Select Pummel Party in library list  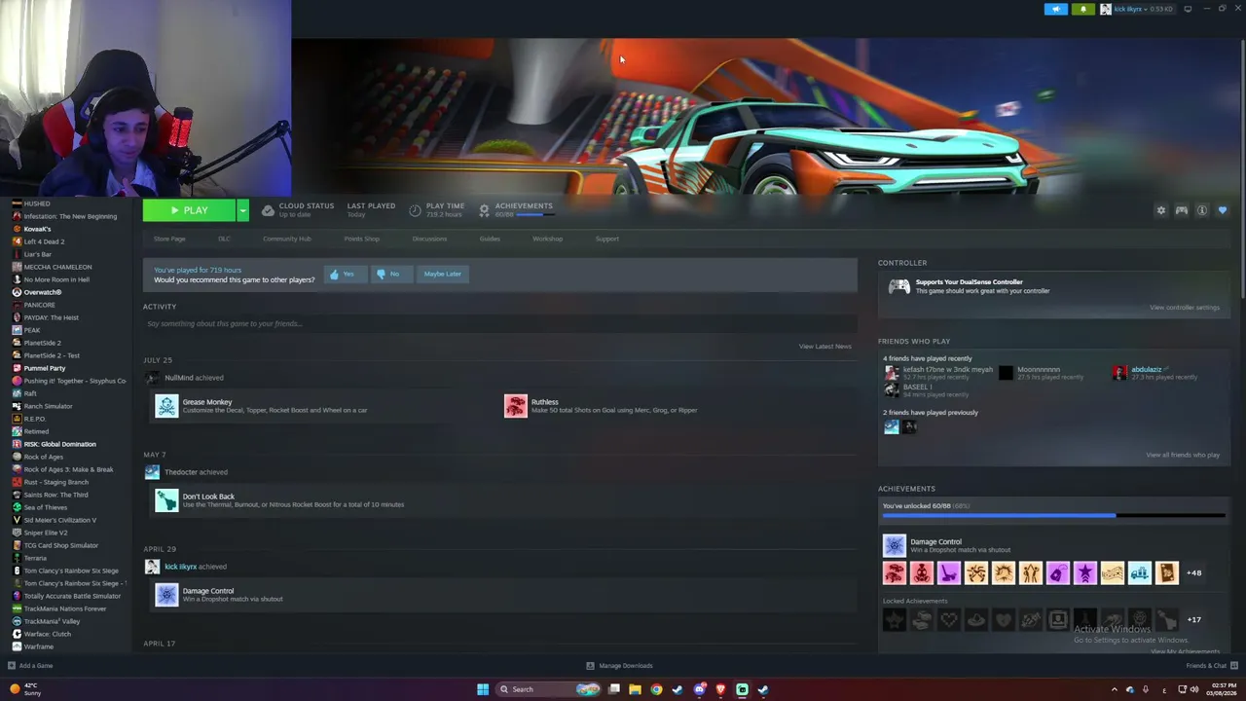[44, 368]
